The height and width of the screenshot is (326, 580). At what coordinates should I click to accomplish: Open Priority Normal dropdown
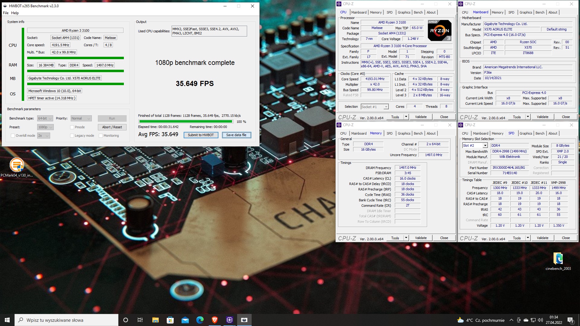coord(81,119)
